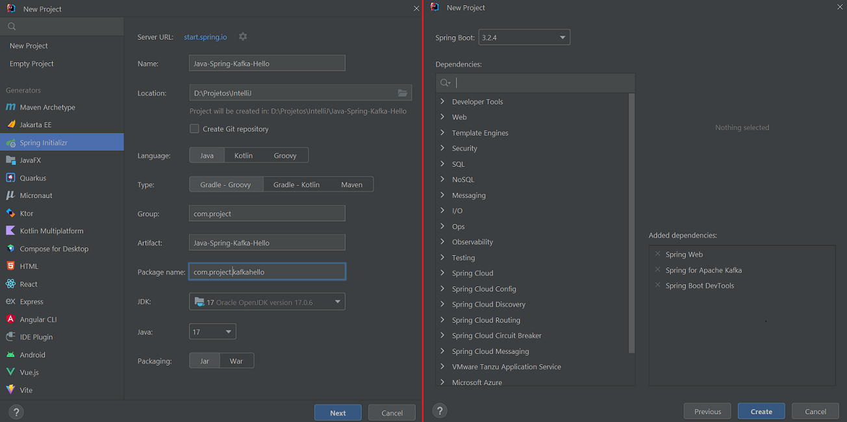Expand the SQL category
Viewport: 847px width, 422px height.
click(x=442, y=164)
